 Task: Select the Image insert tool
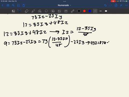click(x=59, y=11)
